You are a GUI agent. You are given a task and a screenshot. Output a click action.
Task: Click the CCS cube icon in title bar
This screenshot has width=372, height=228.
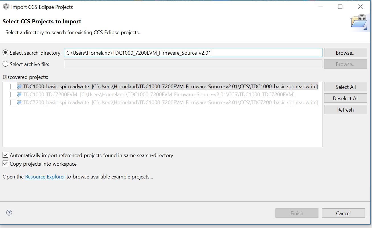click(x=6, y=7)
